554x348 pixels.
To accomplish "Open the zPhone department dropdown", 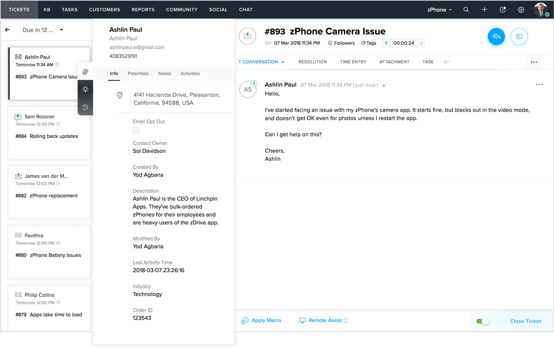I will (x=439, y=9).
